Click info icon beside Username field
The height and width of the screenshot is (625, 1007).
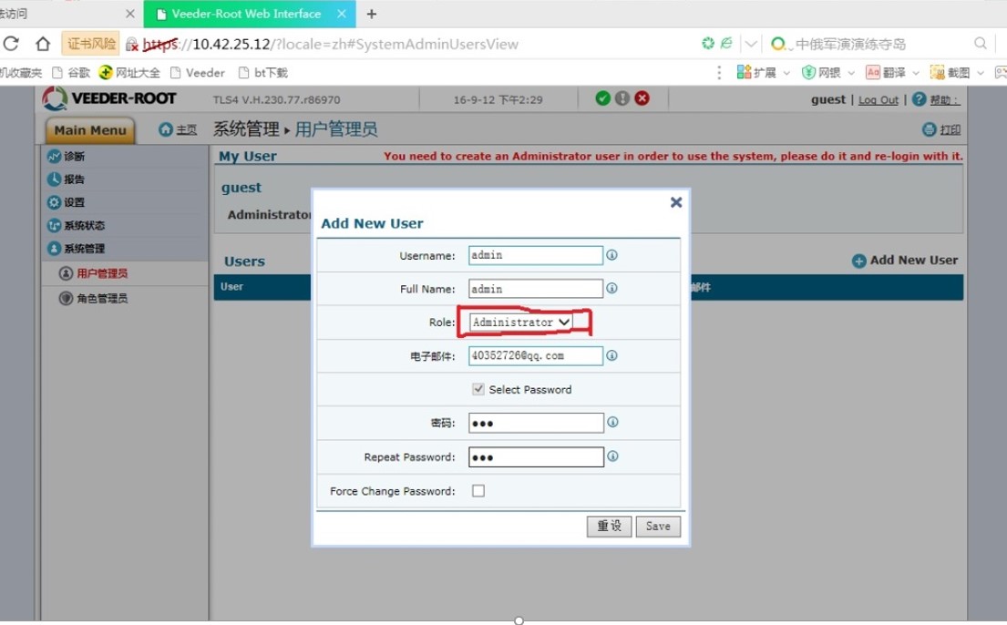coord(611,255)
